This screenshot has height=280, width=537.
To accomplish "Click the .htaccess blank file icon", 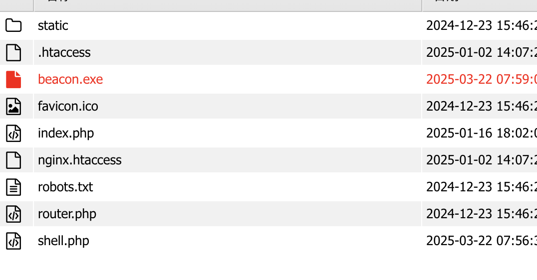I will pyautogui.click(x=13, y=52).
